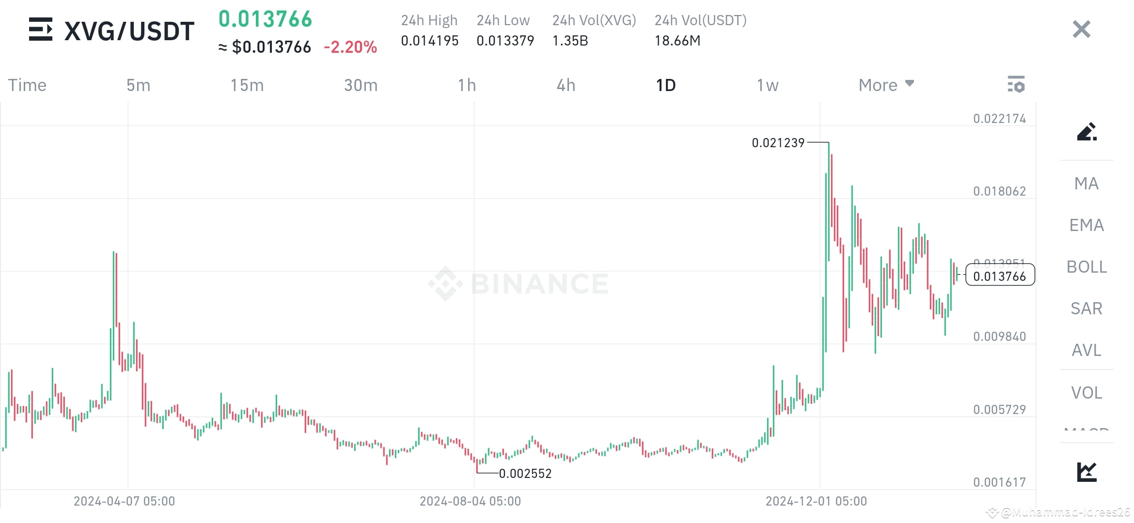Viewport: 1134px width, 523px height.
Task: Open additional chart options via More chevron
Action: pos(910,84)
